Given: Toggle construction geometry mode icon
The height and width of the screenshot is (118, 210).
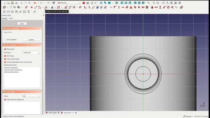Looking at the screenshot, I should tap(105, 7).
